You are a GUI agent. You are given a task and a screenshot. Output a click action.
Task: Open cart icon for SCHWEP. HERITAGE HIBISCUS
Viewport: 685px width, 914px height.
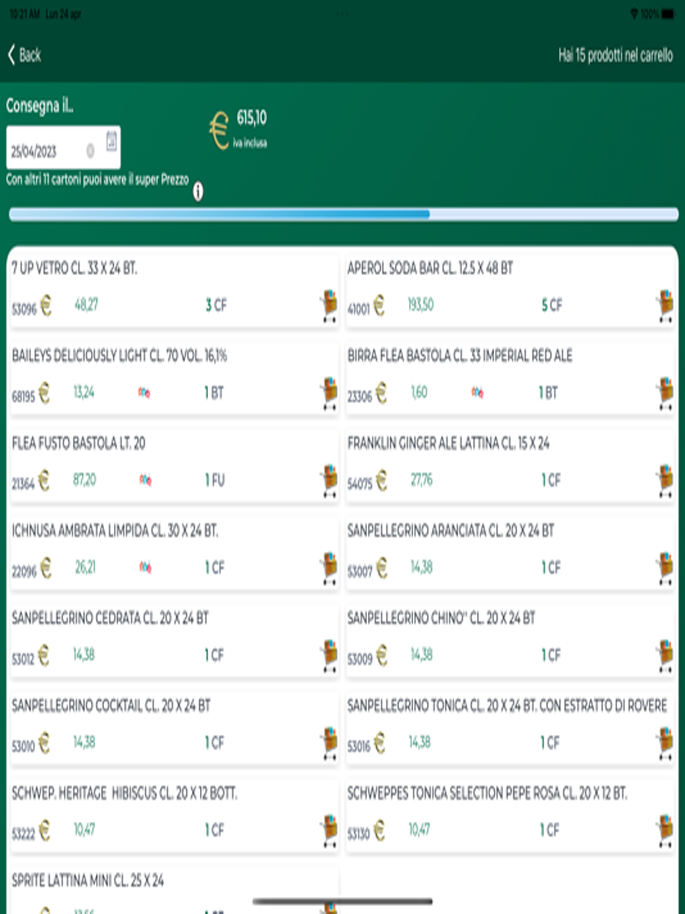tap(329, 831)
